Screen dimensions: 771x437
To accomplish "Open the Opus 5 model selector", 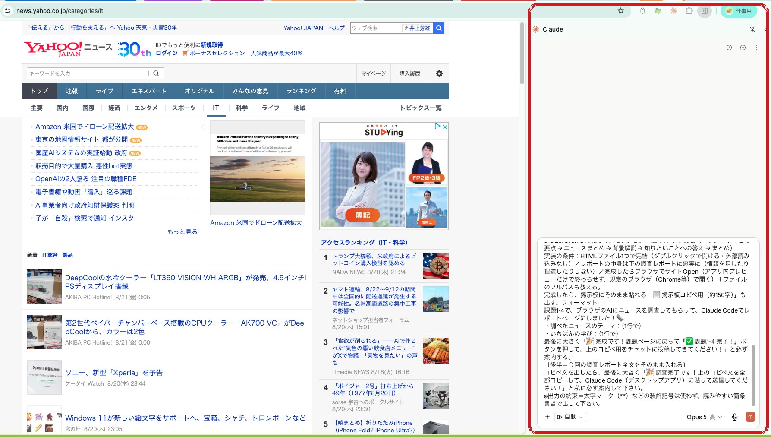I will [x=704, y=417].
